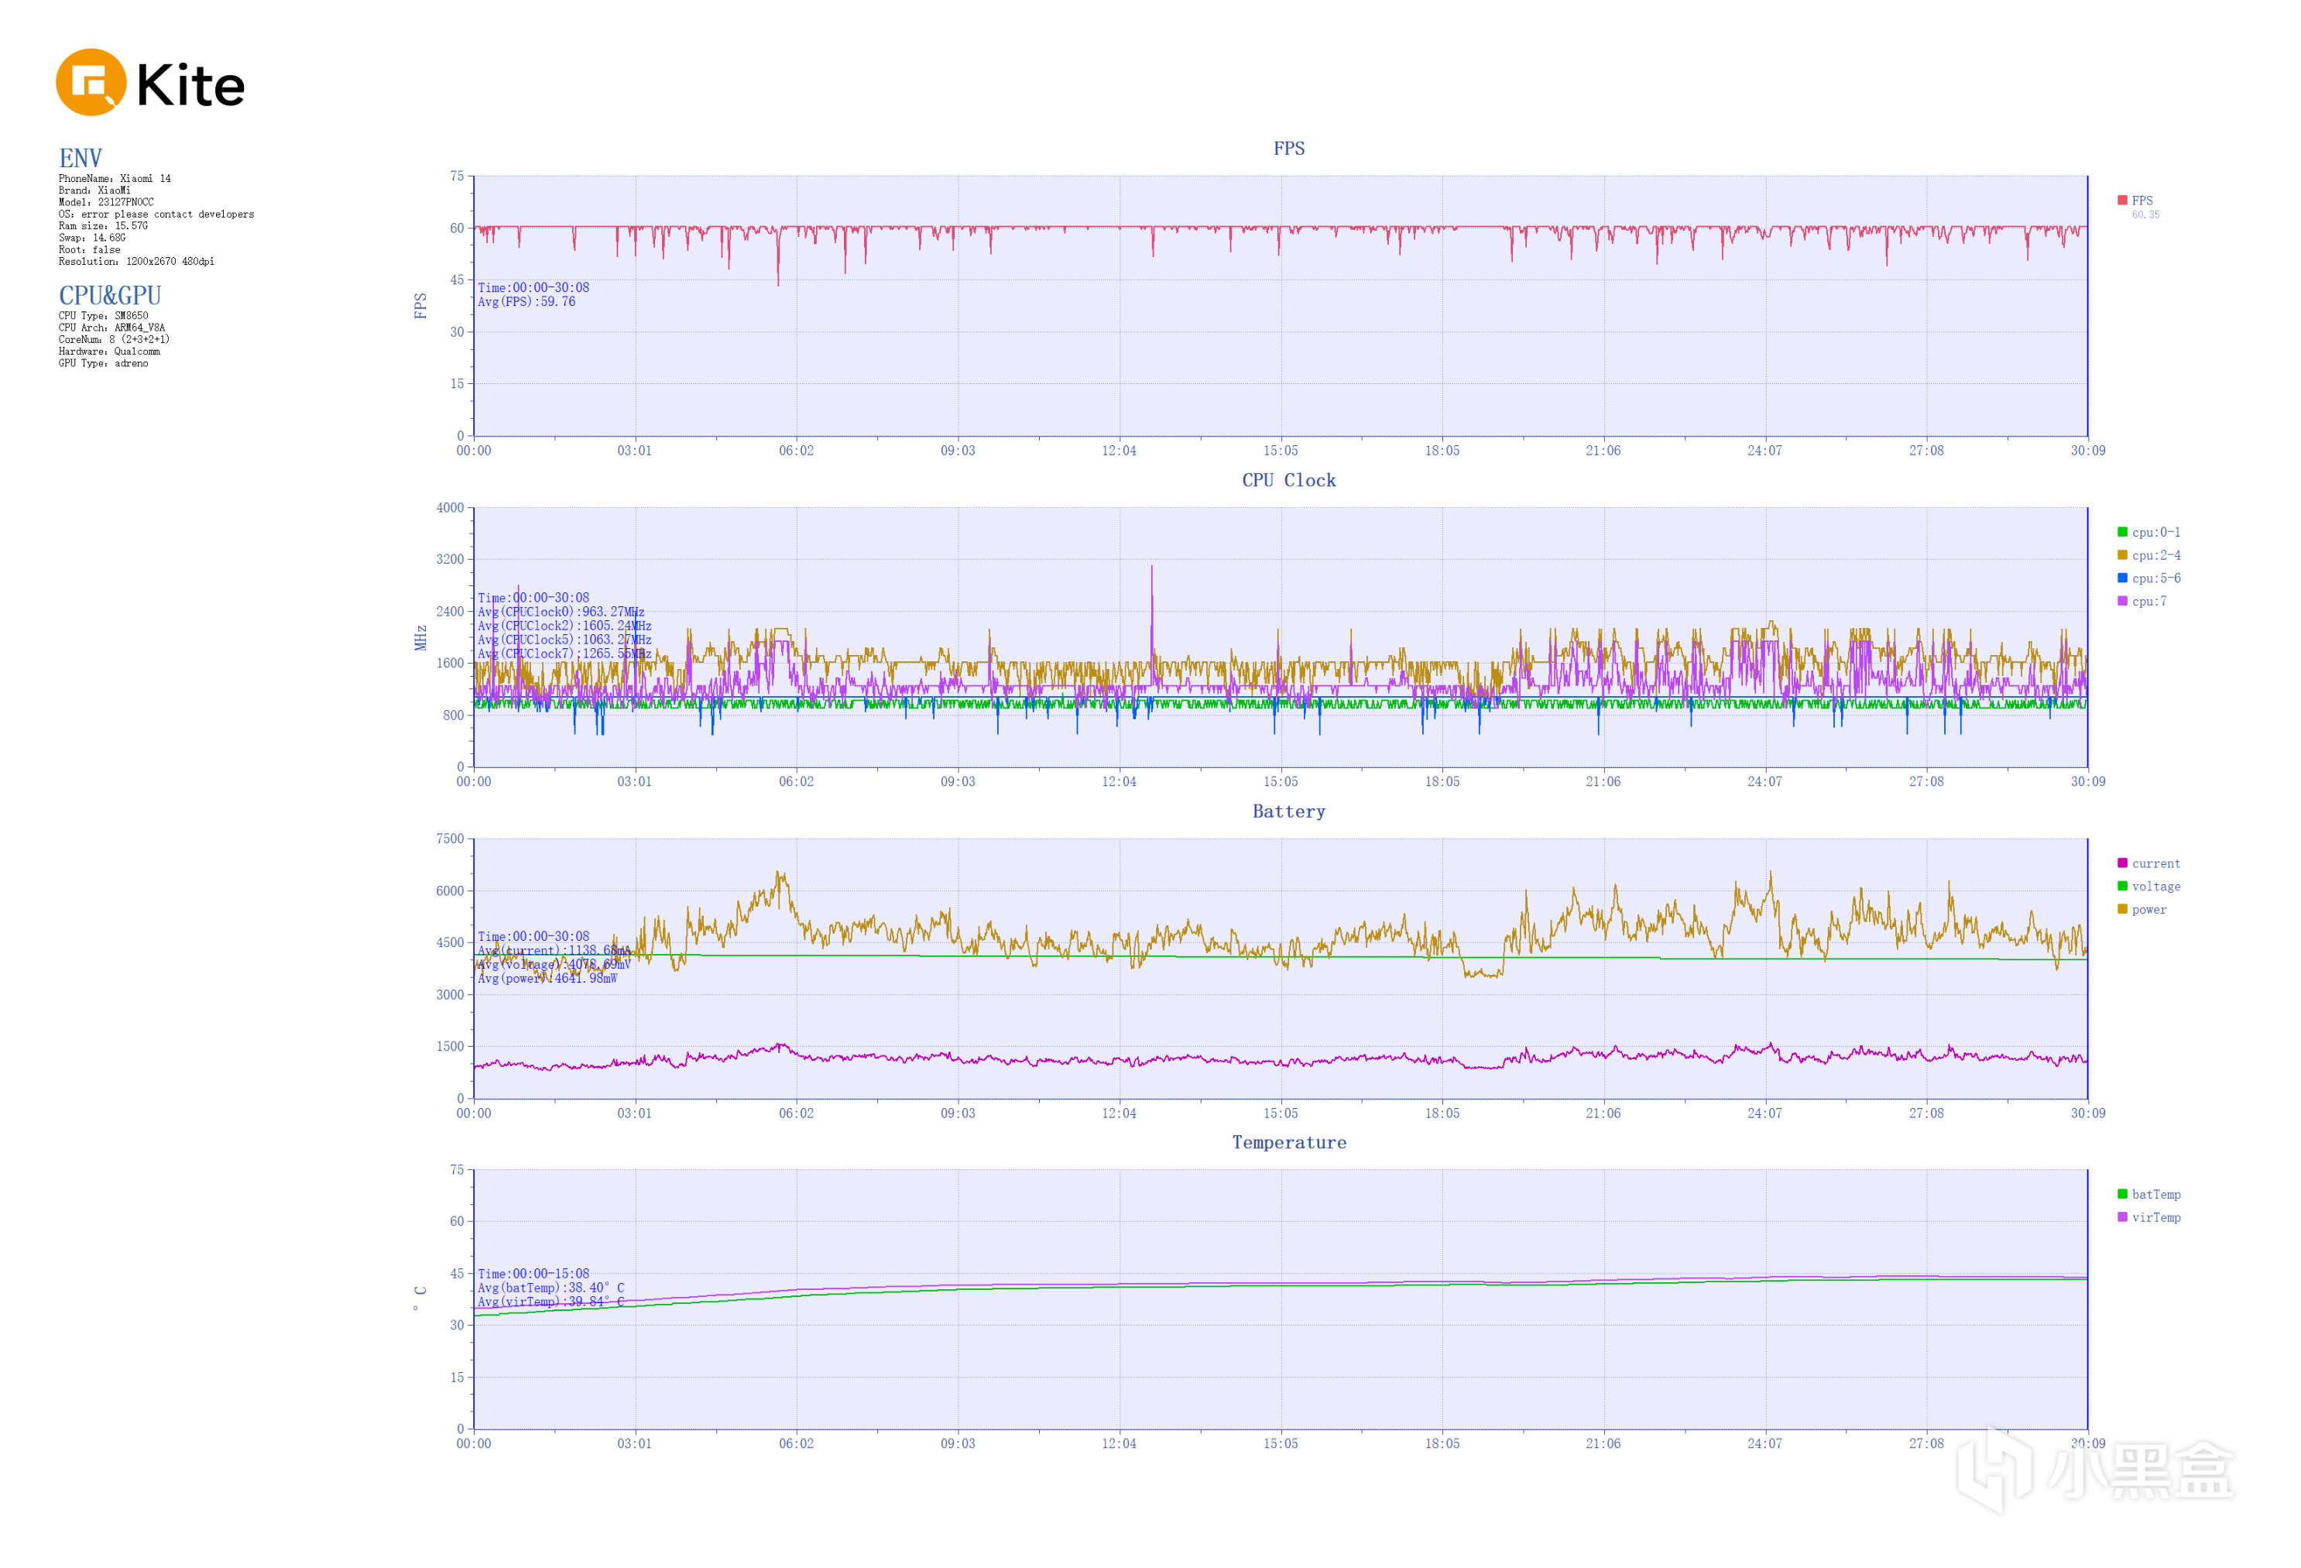Click the Avg(FPS):59.76 annotation text
This screenshot has height=1568, width=2301.
(x=526, y=302)
